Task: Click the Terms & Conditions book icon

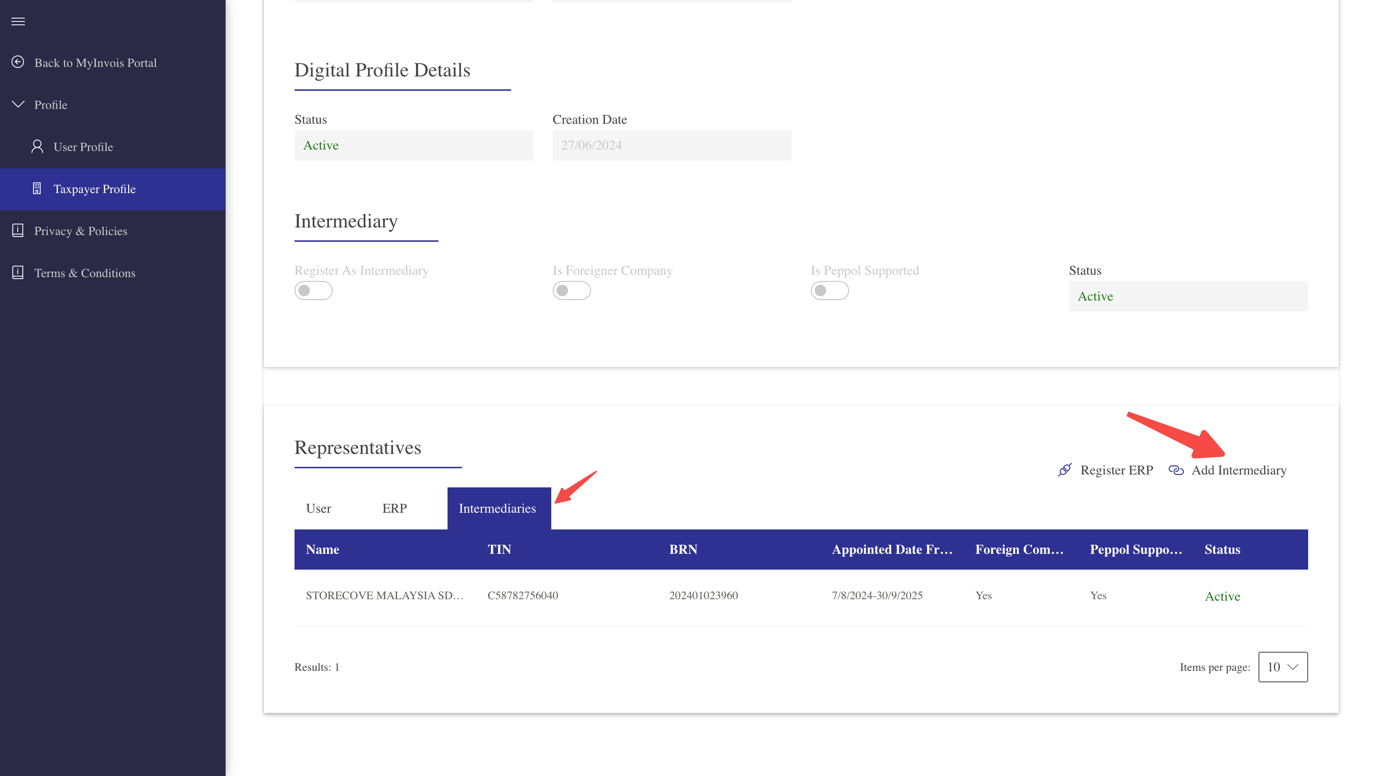Action: [18, 272]
